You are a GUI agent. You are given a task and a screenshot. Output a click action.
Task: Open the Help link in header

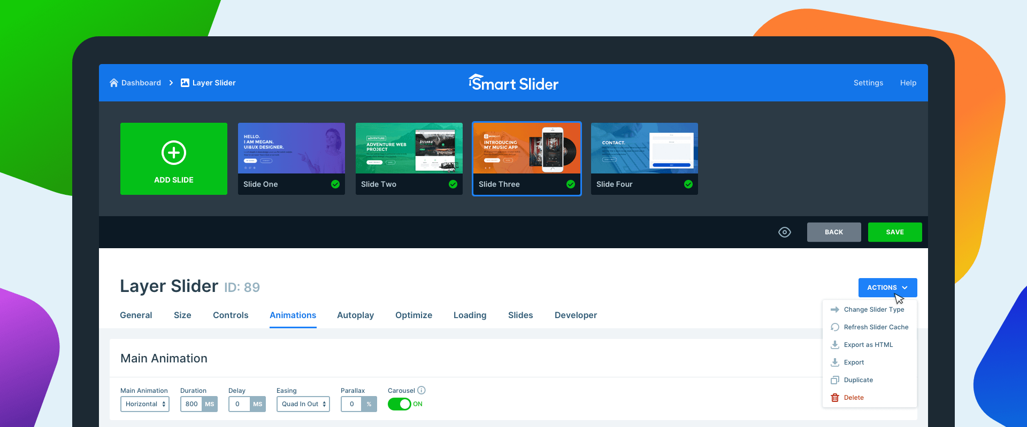click(908, 83)
